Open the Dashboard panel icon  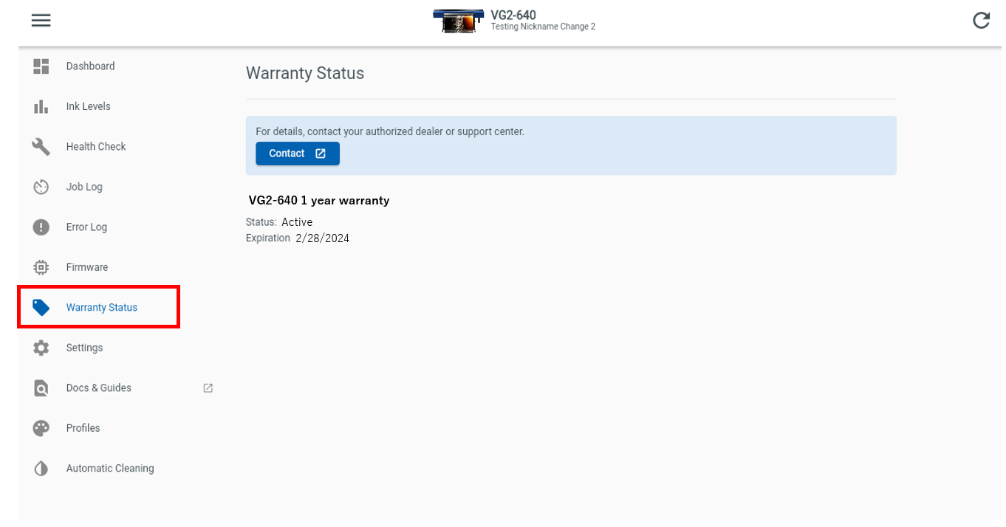point(41,66)
